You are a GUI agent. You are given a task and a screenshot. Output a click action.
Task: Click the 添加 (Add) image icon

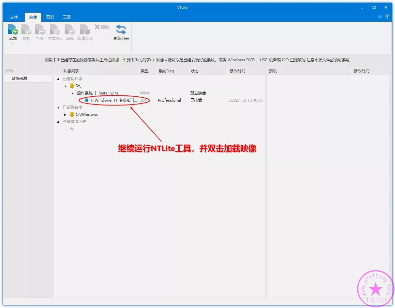13,30
